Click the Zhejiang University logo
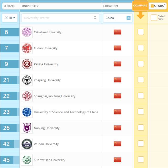168x168 pixels. (x=27, y=80)
